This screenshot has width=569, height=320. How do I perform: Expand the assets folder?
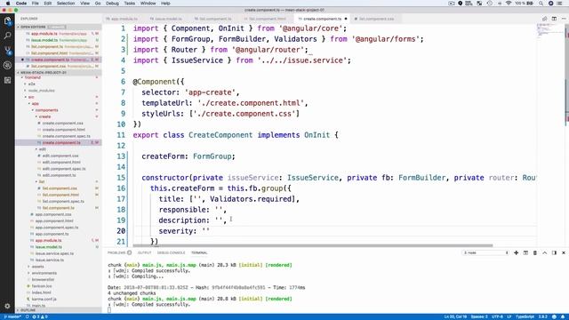37,267
